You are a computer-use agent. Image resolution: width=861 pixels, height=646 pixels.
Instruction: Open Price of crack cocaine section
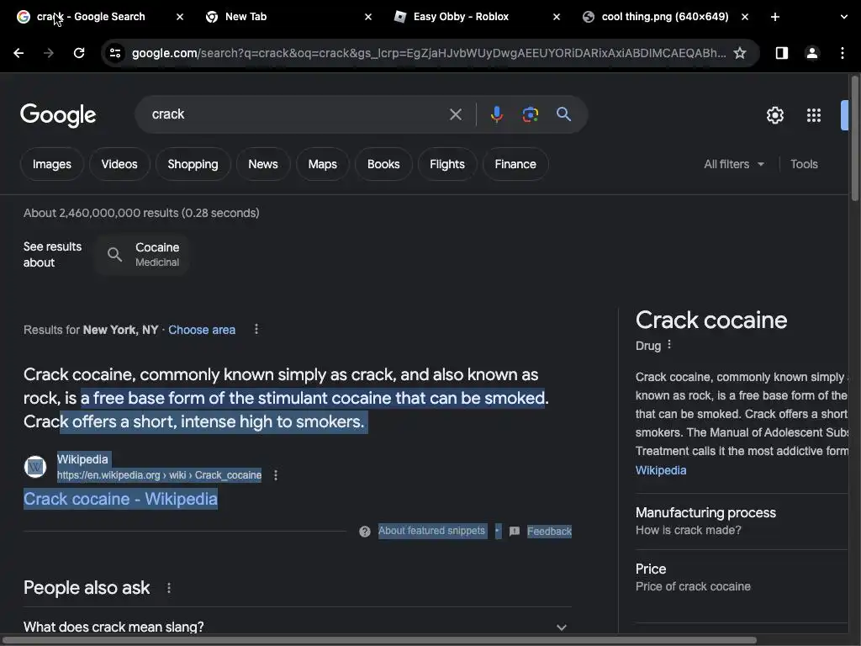click(742, 577)
